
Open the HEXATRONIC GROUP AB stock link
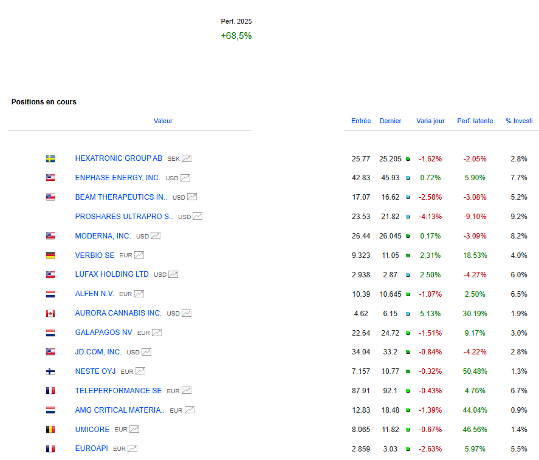click(x=118, y=158)
